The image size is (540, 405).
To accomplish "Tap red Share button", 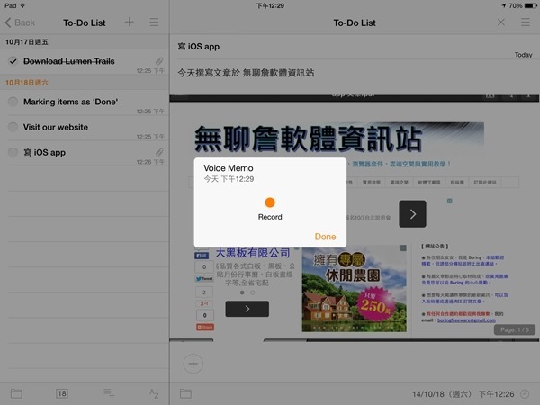I will point(205,327).
